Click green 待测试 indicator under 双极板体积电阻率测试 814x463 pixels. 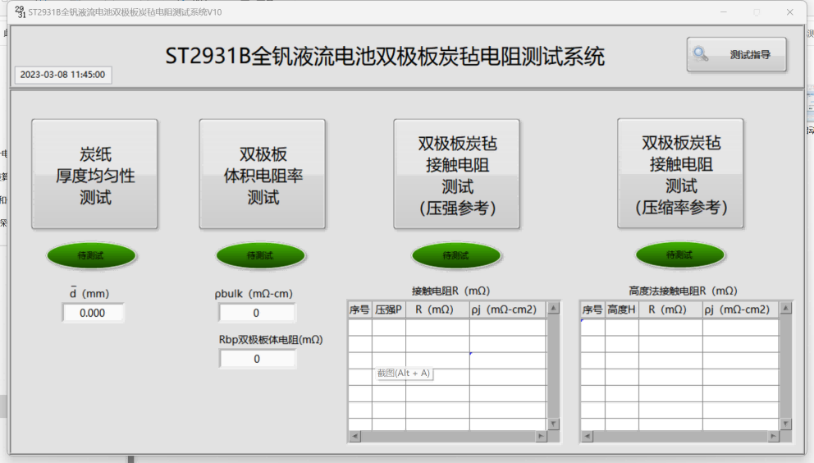pyautogui.click(x=260, y=255)
